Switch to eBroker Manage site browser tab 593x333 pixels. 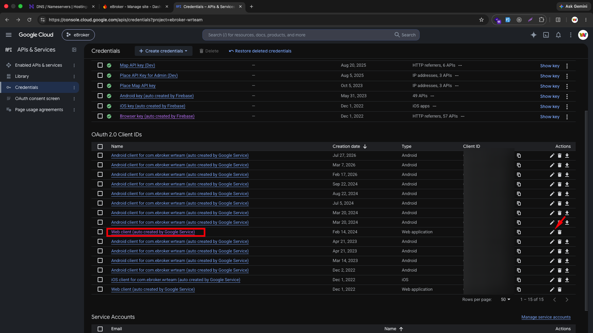click(x=135, y=6)
